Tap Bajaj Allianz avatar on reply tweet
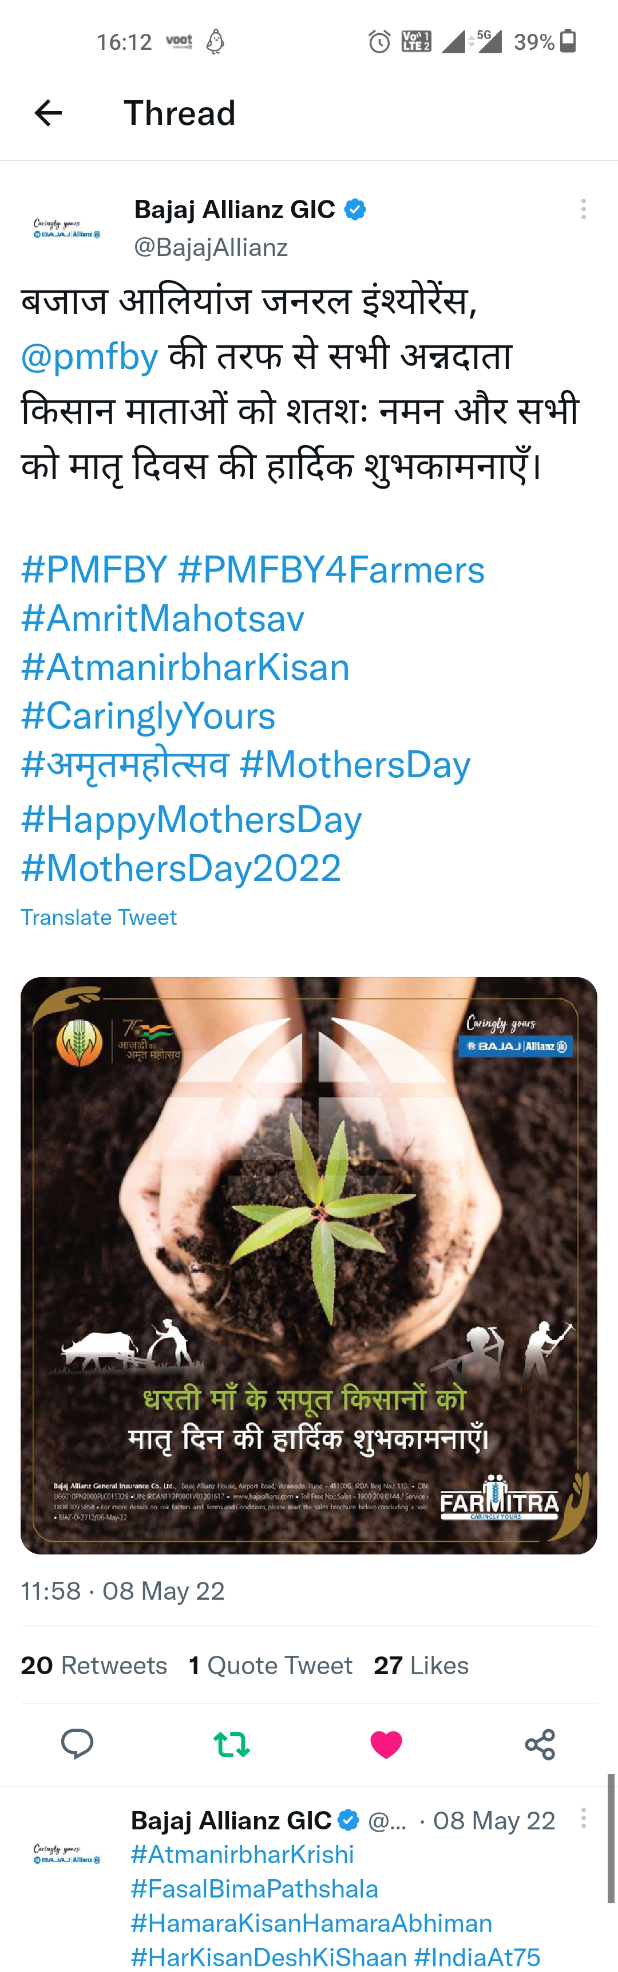 66,1853
